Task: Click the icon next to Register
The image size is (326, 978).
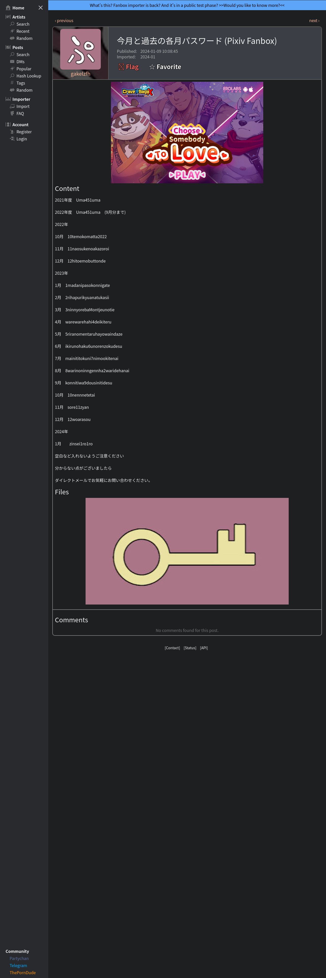Action: [12, 132]
